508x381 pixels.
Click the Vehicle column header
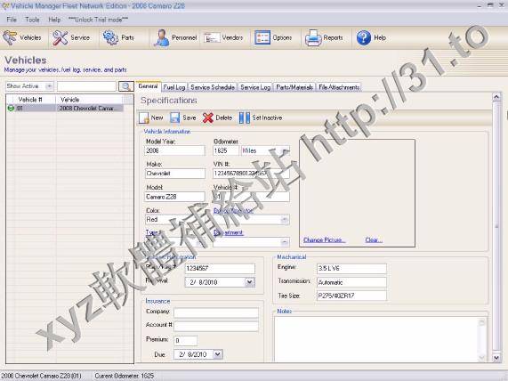point(90,100)
